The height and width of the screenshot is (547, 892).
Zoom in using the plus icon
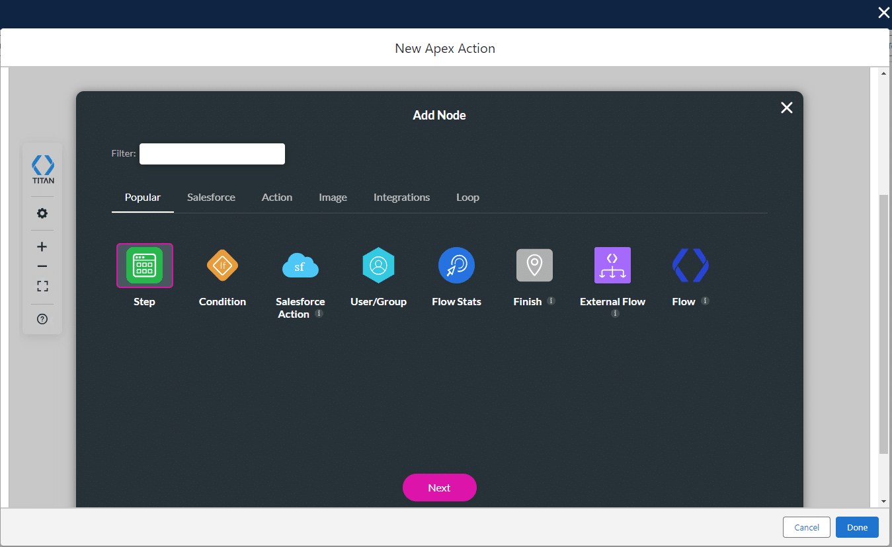pos(42,246)
